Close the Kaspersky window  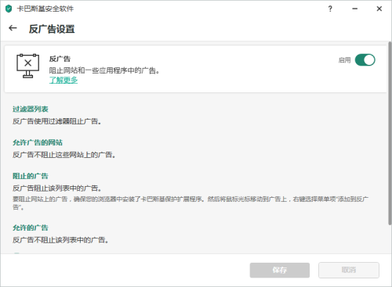[x=379, y=9]
